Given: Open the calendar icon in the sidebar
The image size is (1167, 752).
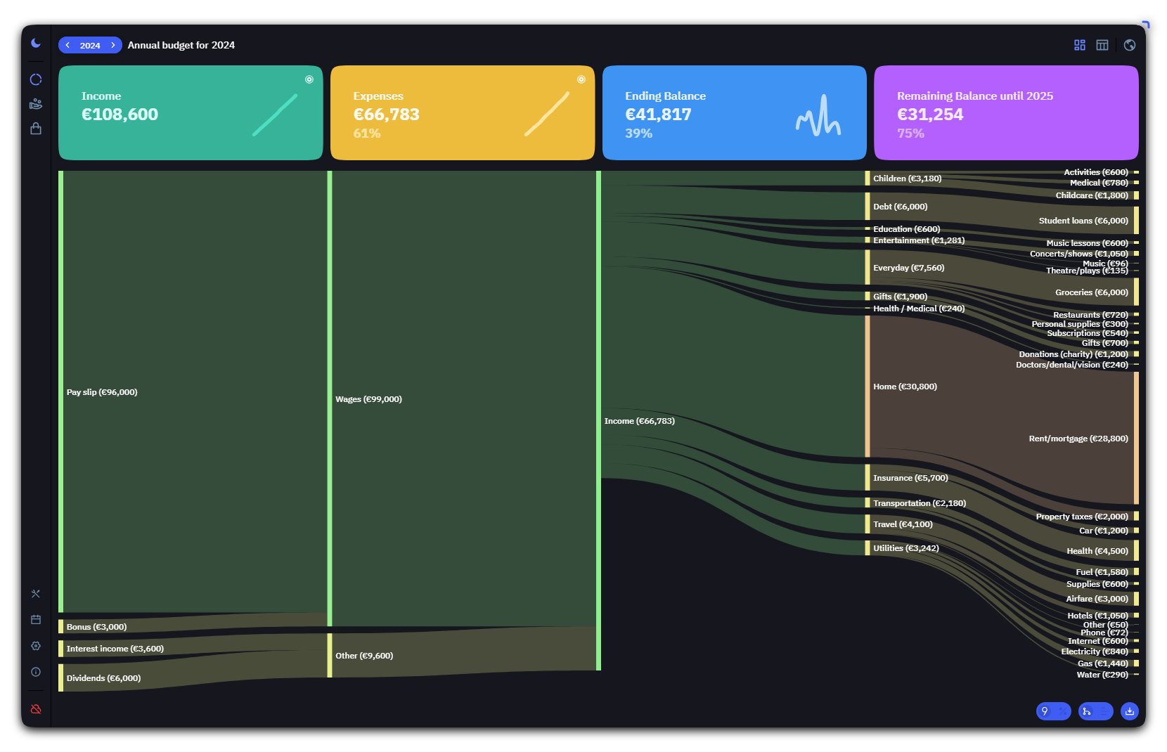Looking at the screenshot, I should pos(36,619).
